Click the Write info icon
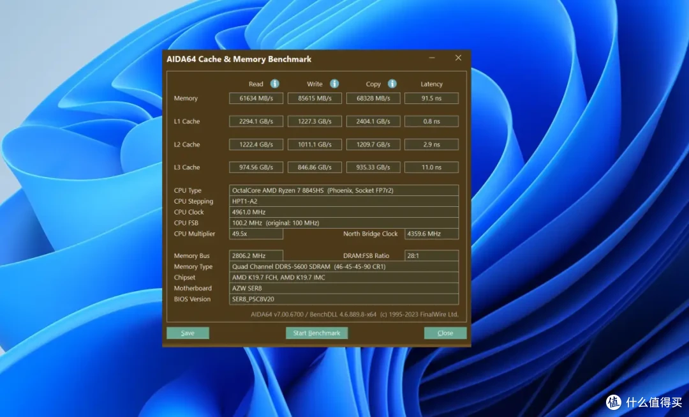Image resolution: width=689 pixels, height=417 pixels. 334,84
